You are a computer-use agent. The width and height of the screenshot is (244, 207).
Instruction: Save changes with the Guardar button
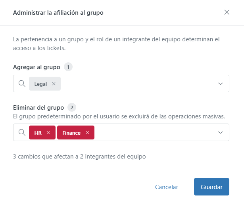click(x=211, y=187)
